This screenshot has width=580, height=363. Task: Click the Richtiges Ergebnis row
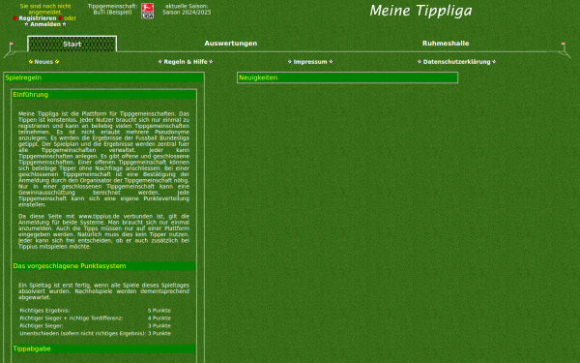[x=96, y=311]
